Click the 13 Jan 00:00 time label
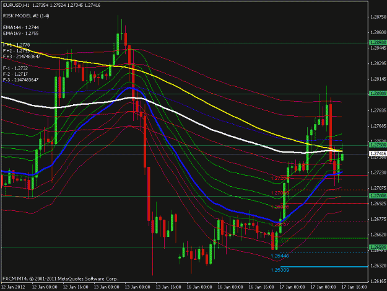 coord(107,287)
